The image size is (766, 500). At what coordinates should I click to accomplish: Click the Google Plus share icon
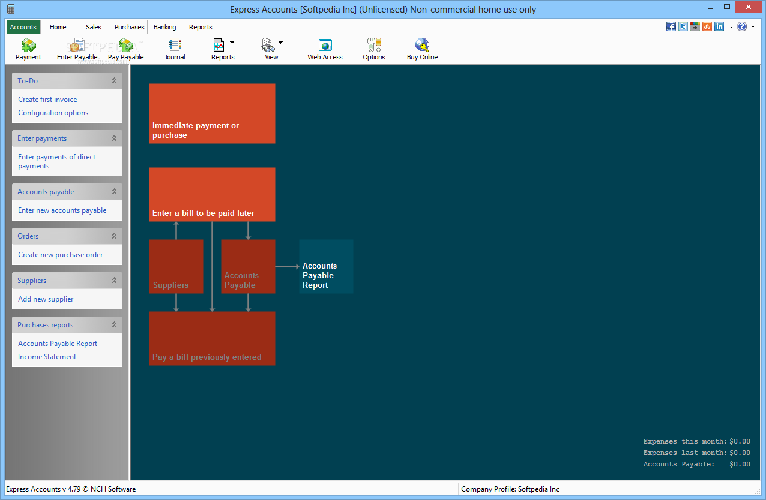pos(695,26)
